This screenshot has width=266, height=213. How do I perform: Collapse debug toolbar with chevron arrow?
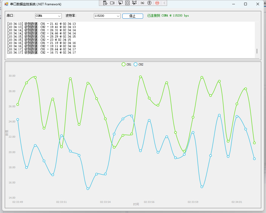pos(164,3)
